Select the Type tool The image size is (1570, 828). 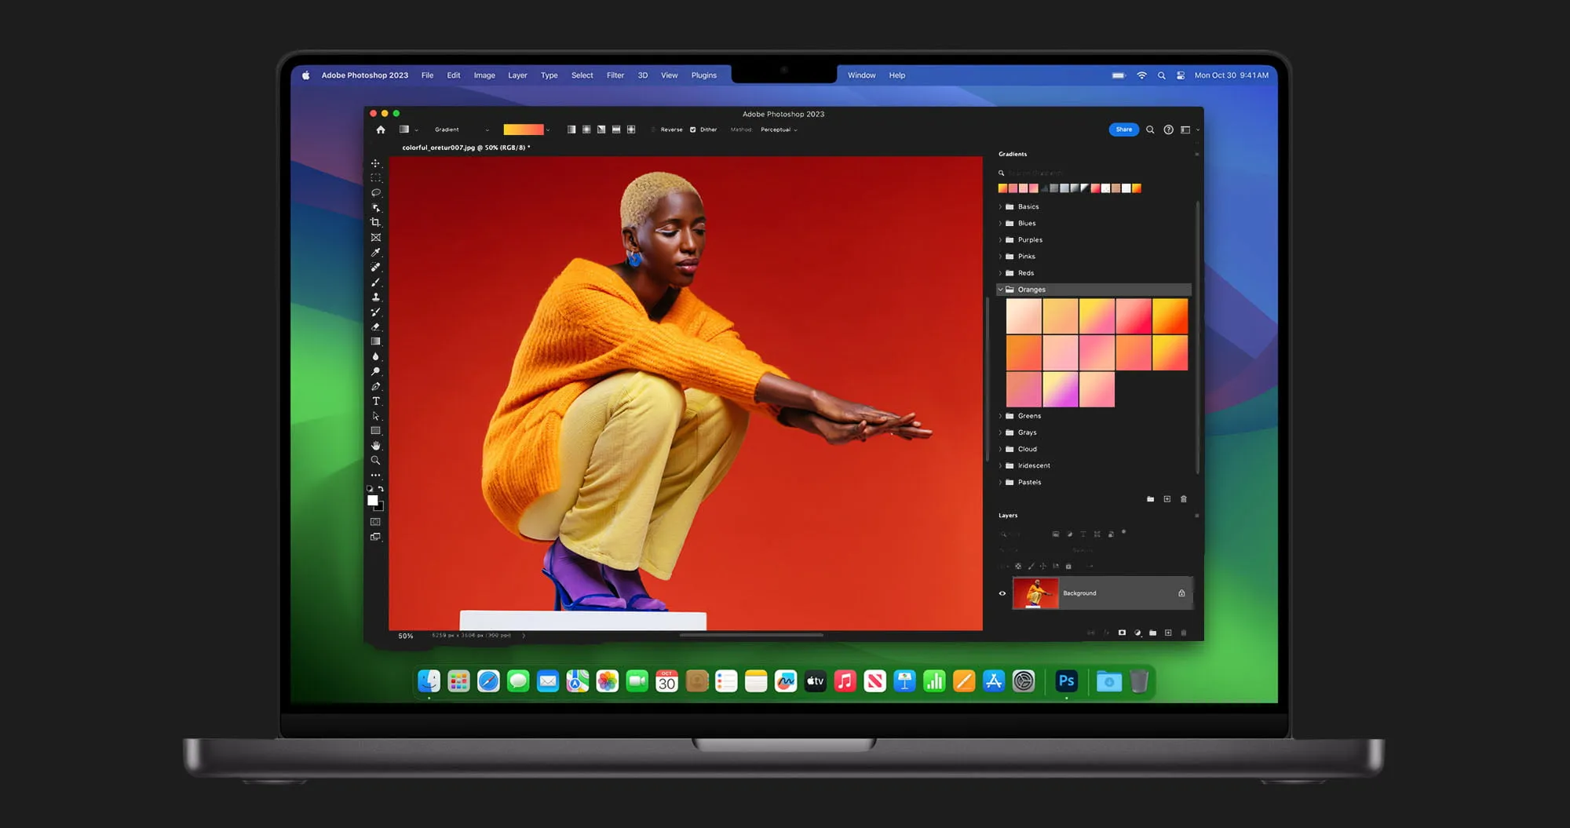(x=376, y=401)
